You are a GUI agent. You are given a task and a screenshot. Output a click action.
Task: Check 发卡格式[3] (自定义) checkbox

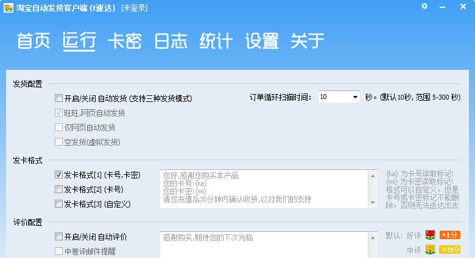[58, 203]
